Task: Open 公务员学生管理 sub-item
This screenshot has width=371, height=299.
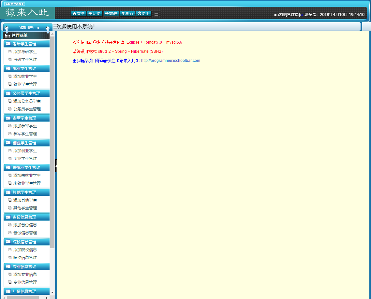Action: (x=27, y=109)
